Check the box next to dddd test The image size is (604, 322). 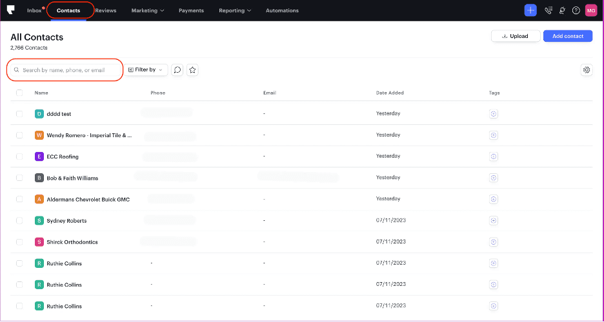[19, 114]
